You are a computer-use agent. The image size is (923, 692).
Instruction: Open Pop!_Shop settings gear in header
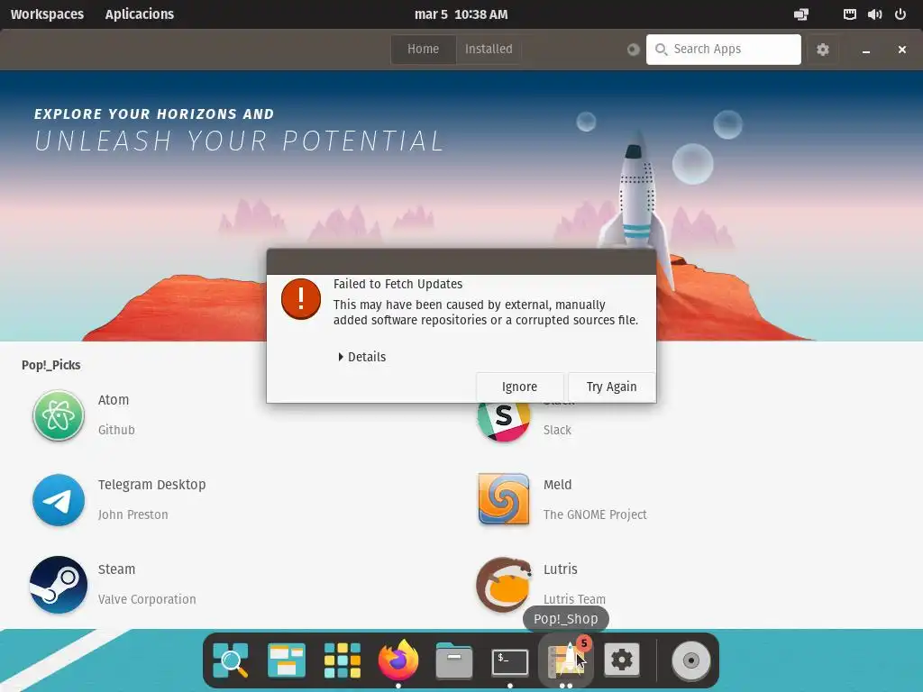[x=822, y=50]
